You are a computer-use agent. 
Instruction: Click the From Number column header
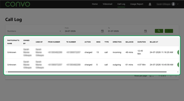pos(54,42)
